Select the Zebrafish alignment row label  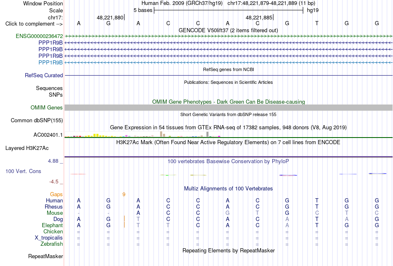pyautogui.click(x=52, y=244)
